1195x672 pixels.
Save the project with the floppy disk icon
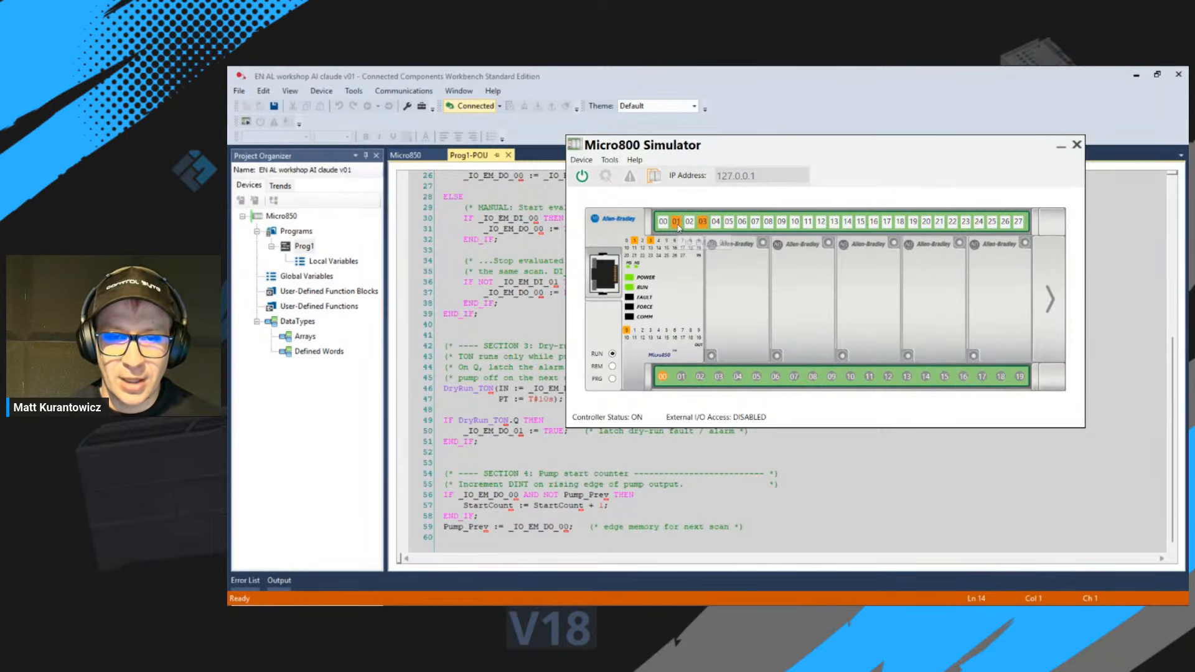pos(274,106)
